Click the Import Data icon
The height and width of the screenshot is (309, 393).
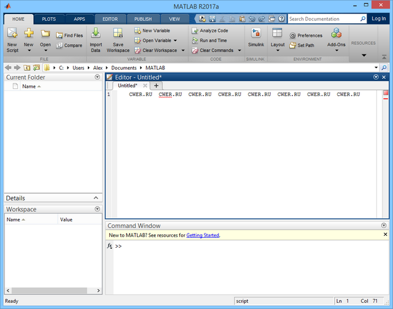pos(96,33)
